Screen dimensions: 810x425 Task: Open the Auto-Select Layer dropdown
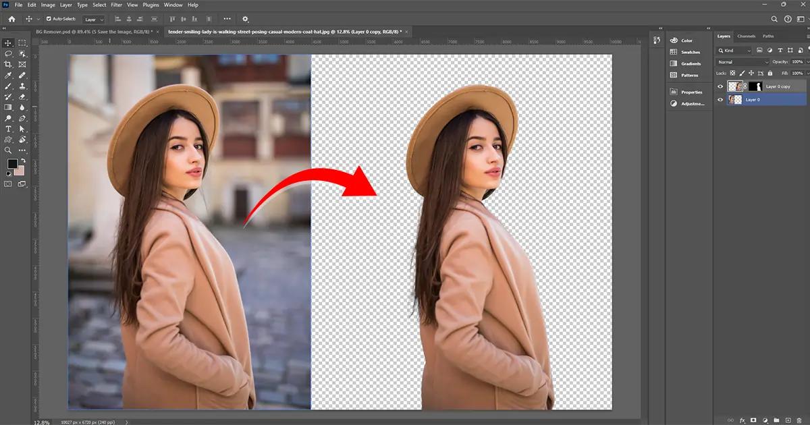pyautogui.click(x=93, y=19)
